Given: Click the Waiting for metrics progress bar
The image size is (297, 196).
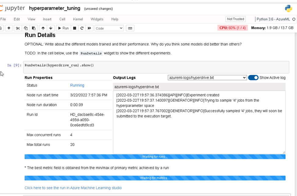Looking at the screenshot, I should coord(155,178).
